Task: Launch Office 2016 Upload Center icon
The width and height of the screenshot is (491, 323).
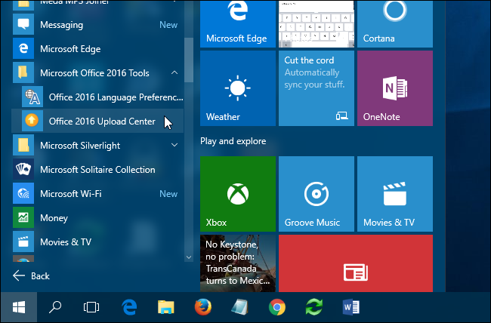Action: pyautogui.click(x=32, y=121)
